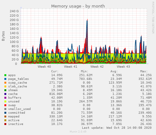This screenshot has width=156, height=135.
Task: Click the Avg column header
Action: pos(114,71)
